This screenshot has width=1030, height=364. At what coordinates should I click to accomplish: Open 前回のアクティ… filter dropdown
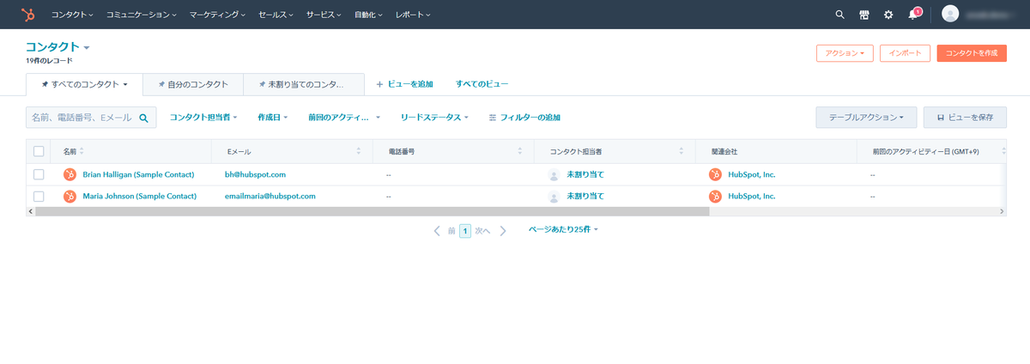point(344,117)
